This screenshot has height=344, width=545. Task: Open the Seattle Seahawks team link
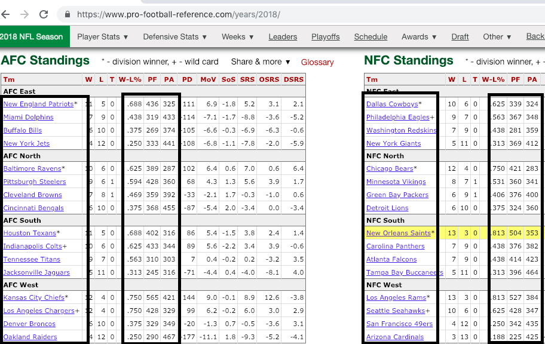(396, 311)
